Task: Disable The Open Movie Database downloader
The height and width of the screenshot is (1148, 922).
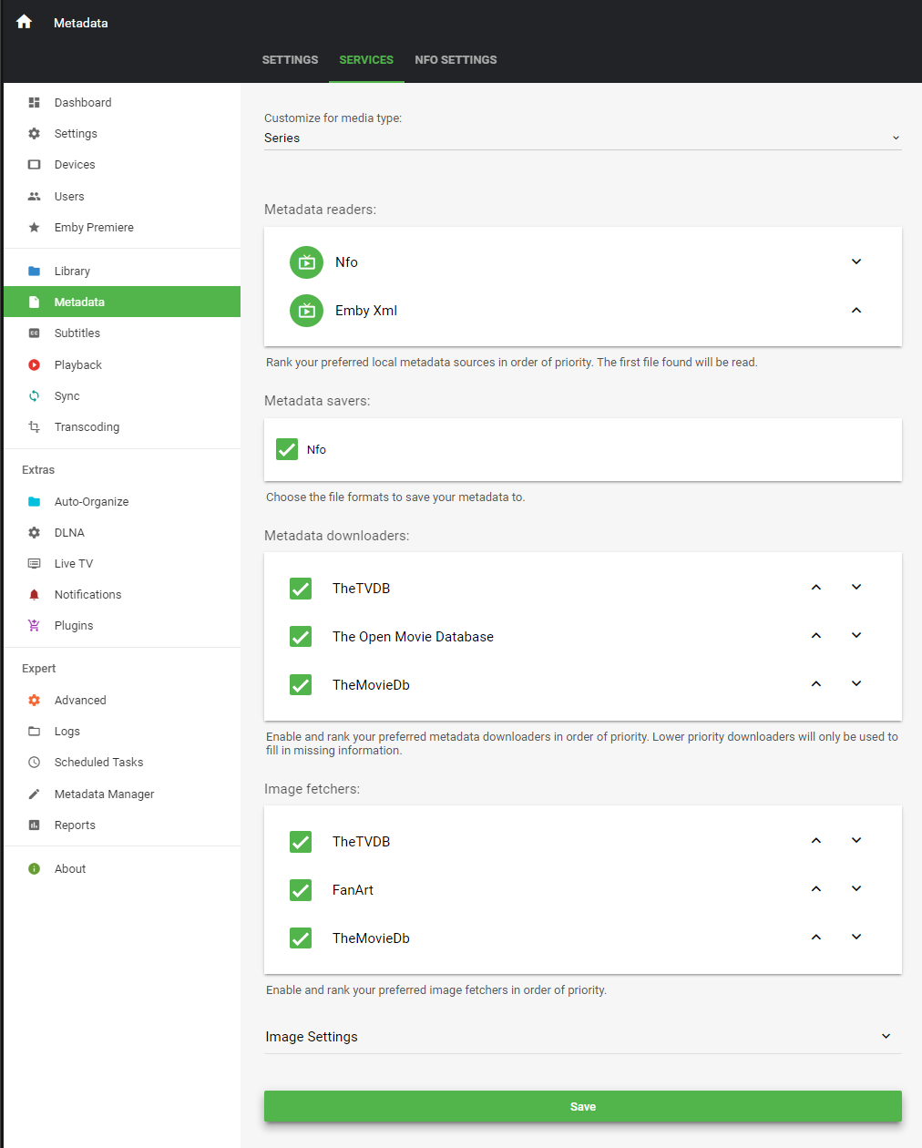Action: 301,637
